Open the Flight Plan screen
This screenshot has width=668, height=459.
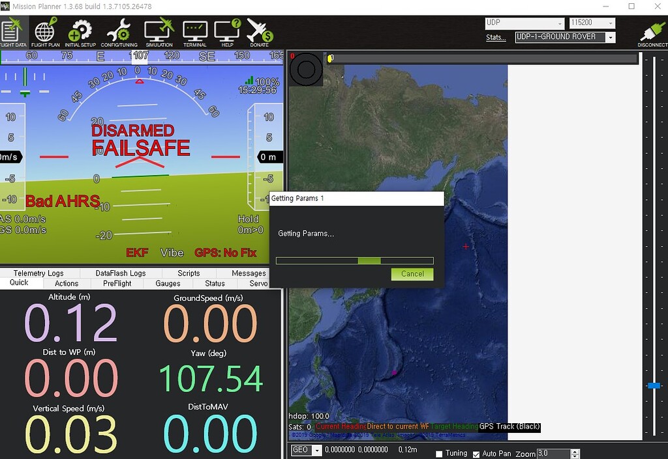(x=43, y=31)
